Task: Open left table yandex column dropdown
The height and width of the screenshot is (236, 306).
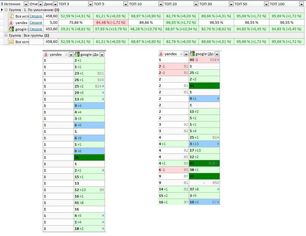Action: tap(71, 55)
